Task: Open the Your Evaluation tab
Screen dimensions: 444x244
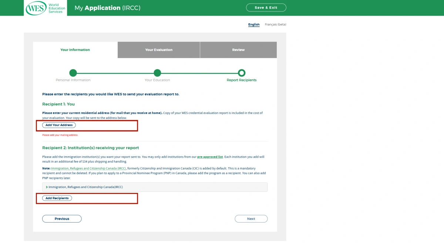Action: coord(159,50)
